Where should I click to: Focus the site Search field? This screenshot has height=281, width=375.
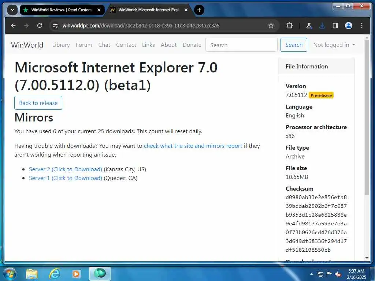point(241,45)
